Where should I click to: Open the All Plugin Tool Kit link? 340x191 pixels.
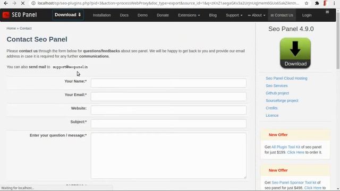click(x=286, y=147)
